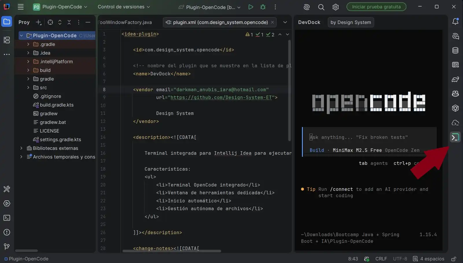The height and width of the screenshot is (263, 463).
Task: Change file encoding UTF-8
Action: tap(400, 259)
